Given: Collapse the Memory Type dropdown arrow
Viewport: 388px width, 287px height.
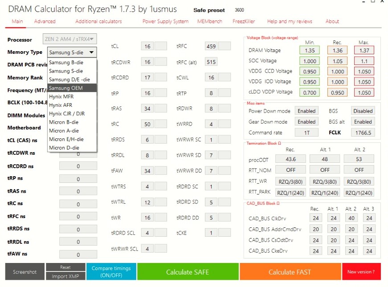Looking at the screenshot, I should coord(92,52).
